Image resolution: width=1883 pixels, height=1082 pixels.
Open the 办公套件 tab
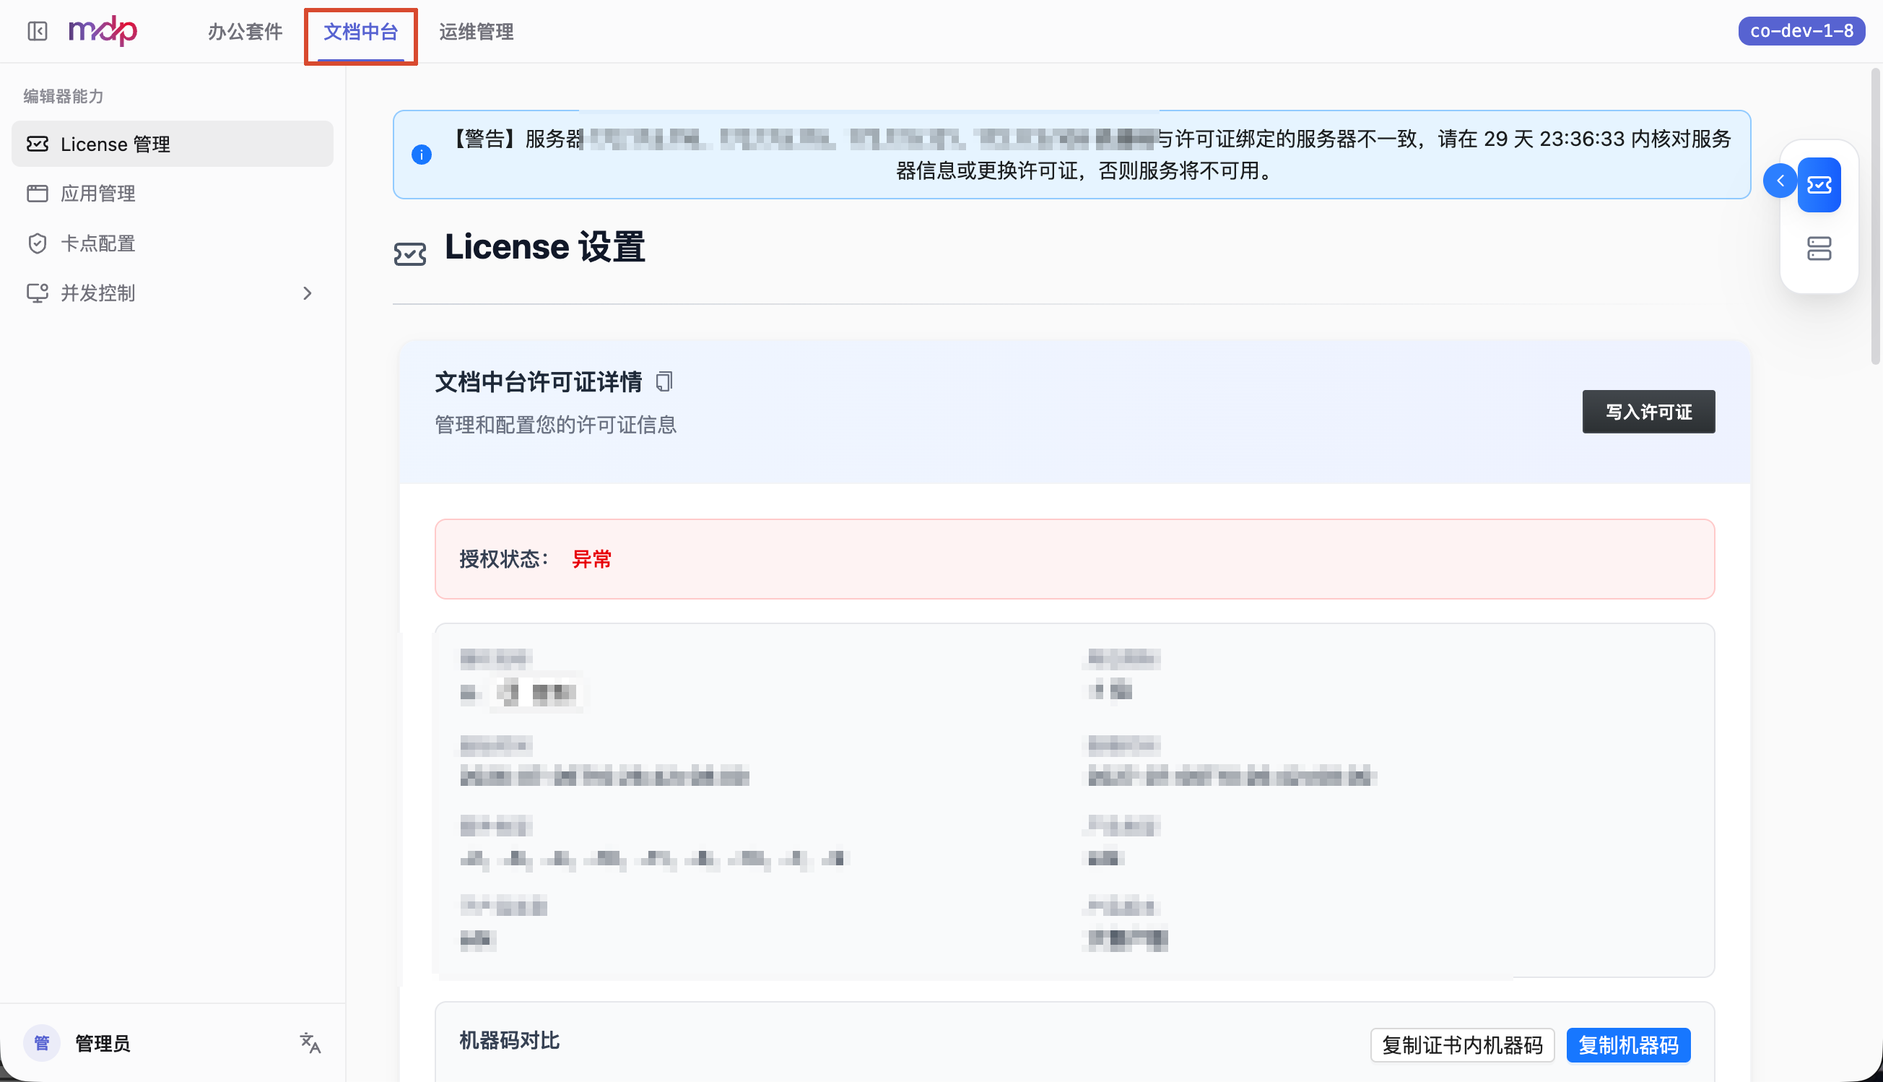pyautogui.click(x=245, y=32)
